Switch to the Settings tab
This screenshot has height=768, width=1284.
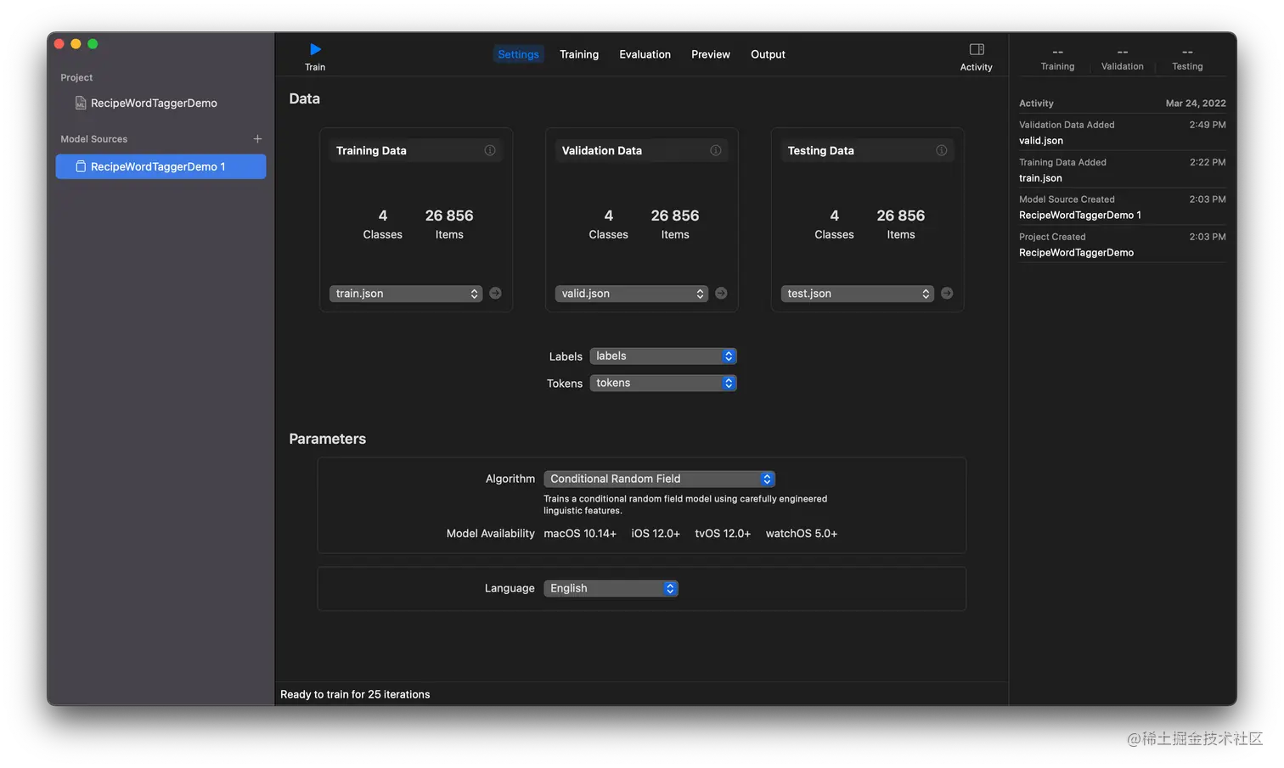518,54
